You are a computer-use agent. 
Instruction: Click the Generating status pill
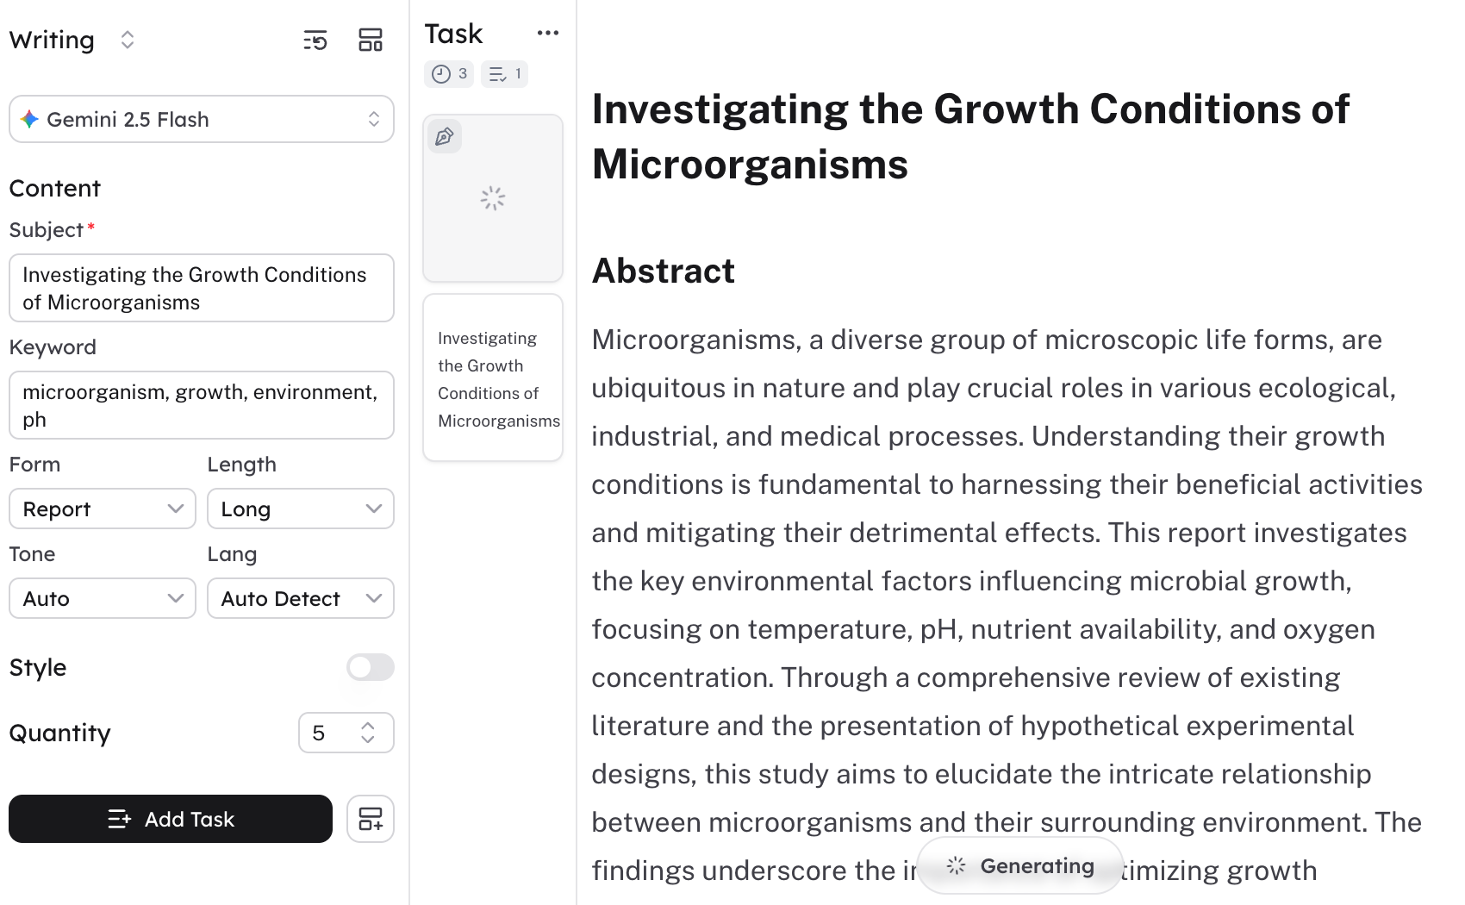click(1020, 866)
